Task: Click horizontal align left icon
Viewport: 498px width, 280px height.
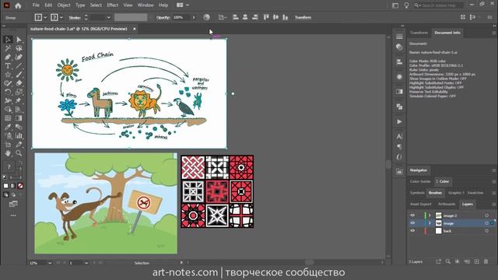Action: (x=235, y=17)
